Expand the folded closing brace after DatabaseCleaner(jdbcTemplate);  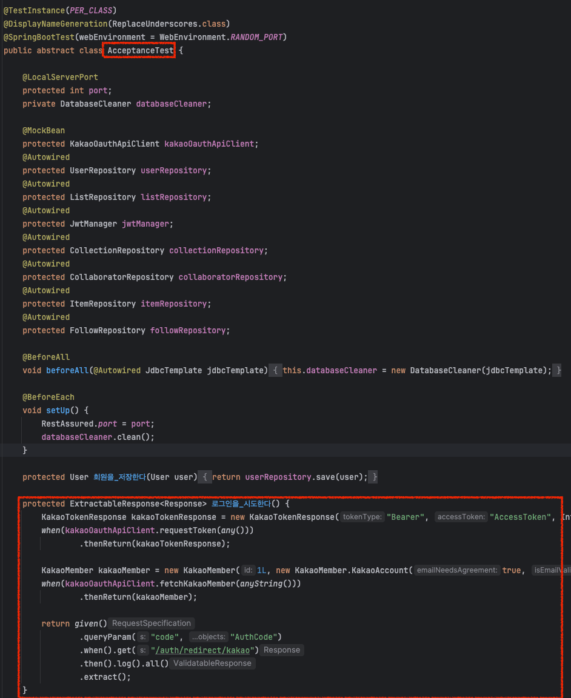(558, 370)
